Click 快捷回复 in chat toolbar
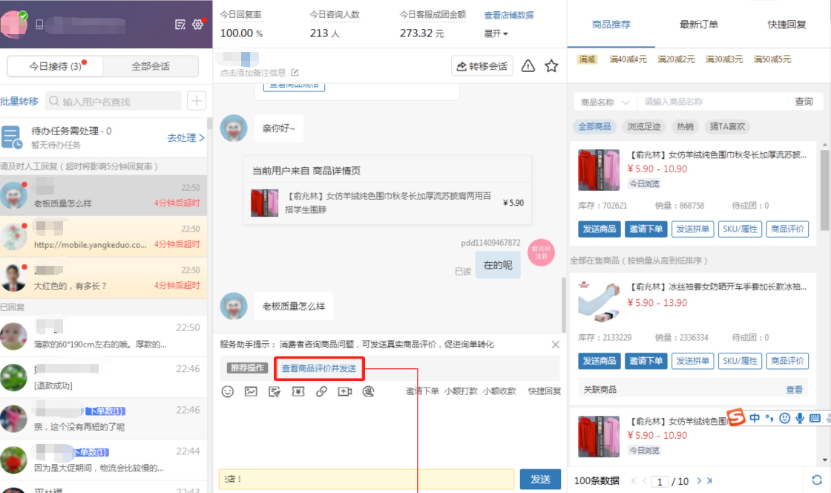Viewport: 831px width, 493px height. tap(545, 391)
